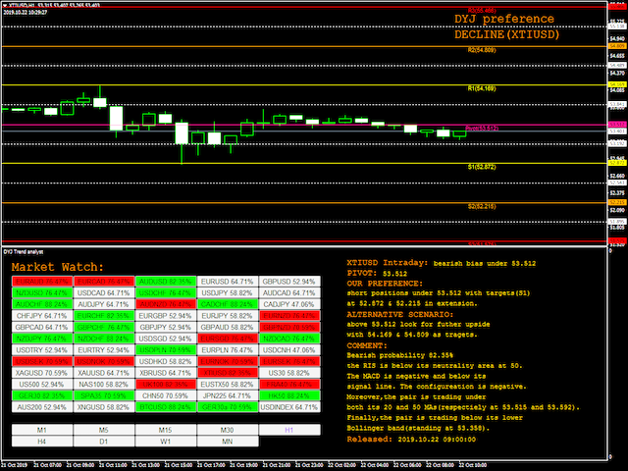
Task: Switch to the M15 timeframe
Action: point(165,430)
